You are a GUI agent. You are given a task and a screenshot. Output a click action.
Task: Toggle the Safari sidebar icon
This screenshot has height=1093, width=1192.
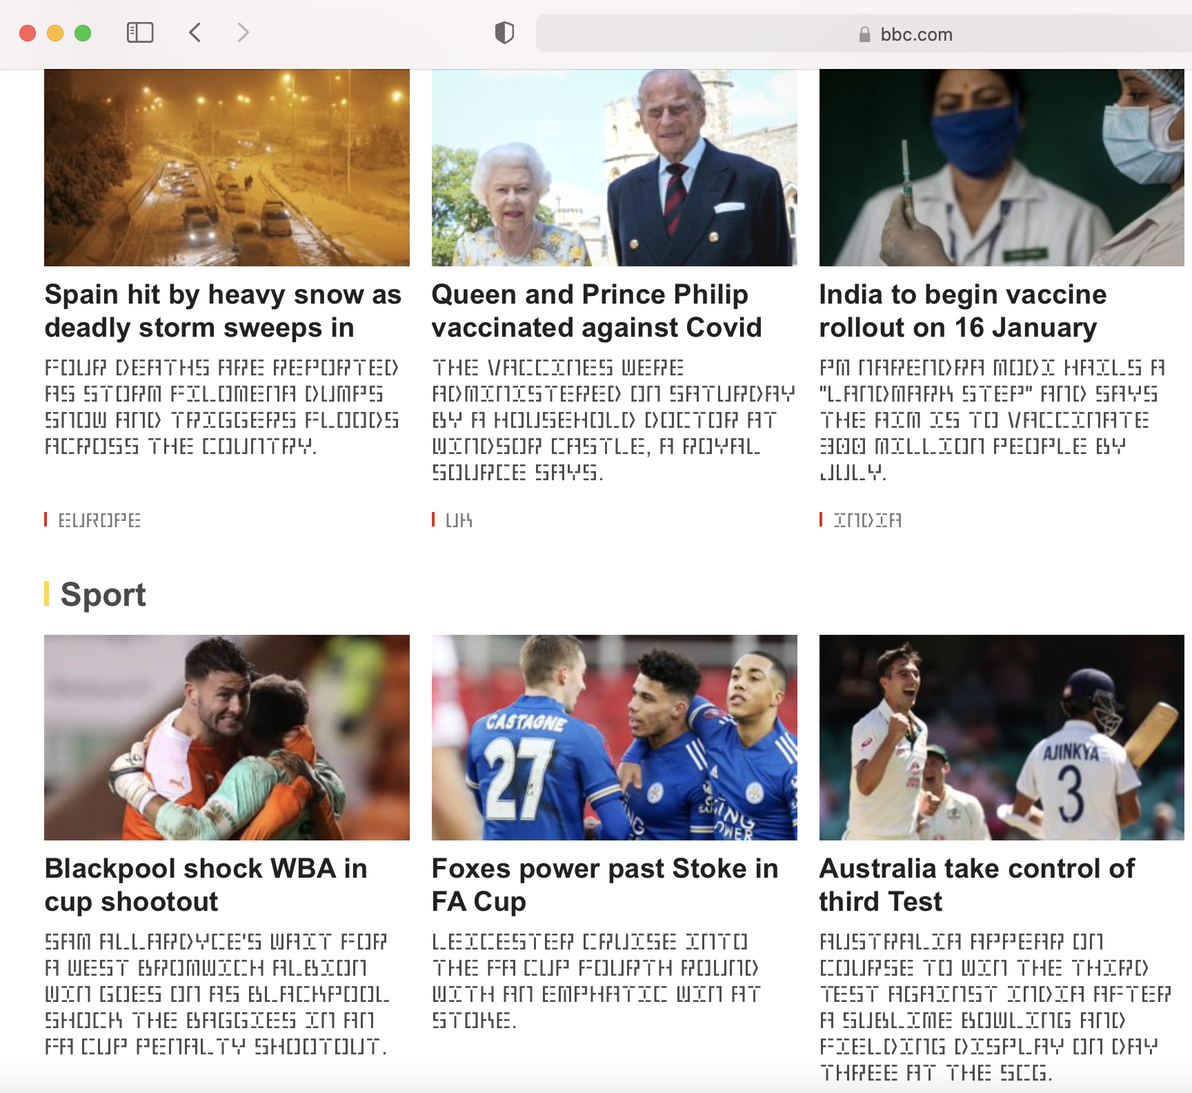tap(140, 32)
